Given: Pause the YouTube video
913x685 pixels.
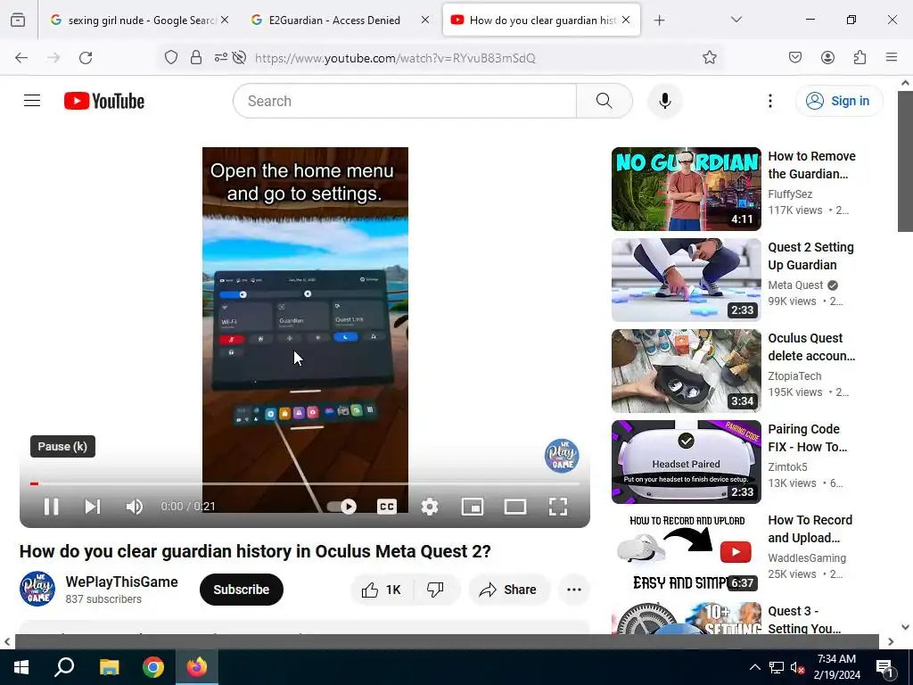Looking at the screenshot, I should [x=51, y=507].
